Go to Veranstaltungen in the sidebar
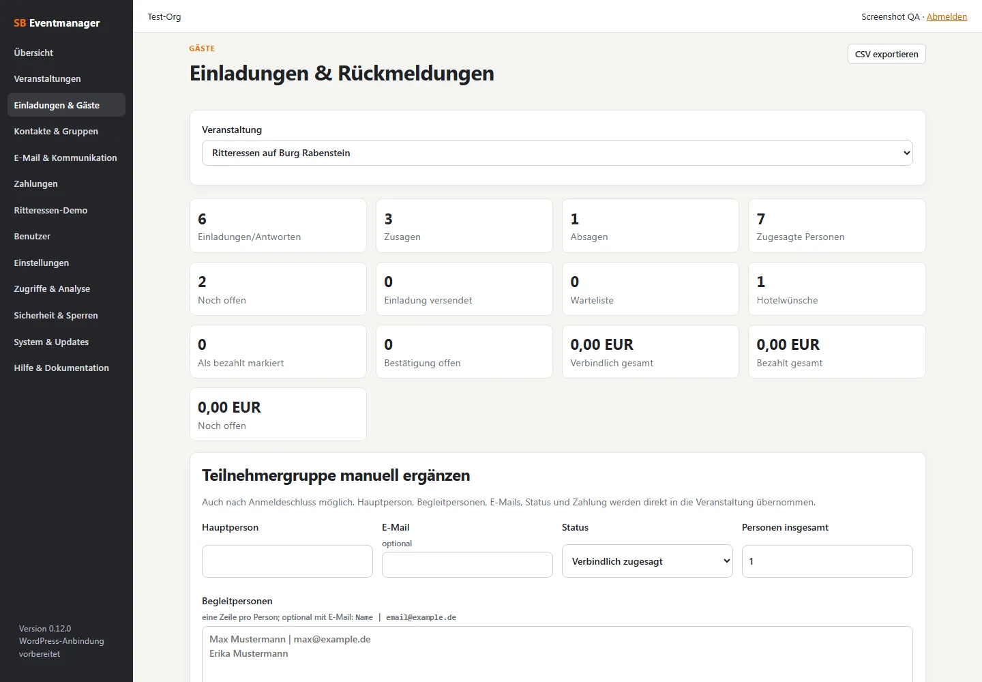This screenshot has width=982, height=682. click(x=66, y=79)
